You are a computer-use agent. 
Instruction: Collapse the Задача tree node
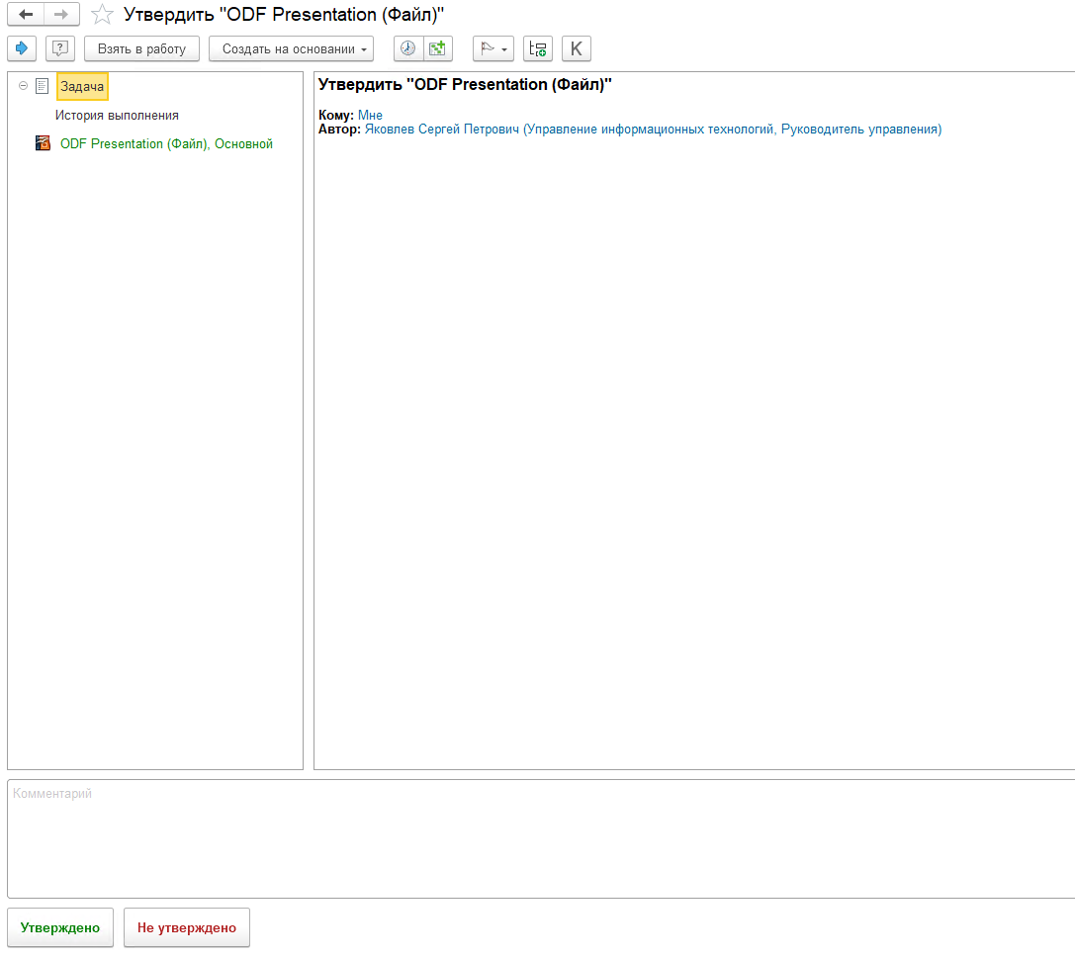click(x=23, y=86)
